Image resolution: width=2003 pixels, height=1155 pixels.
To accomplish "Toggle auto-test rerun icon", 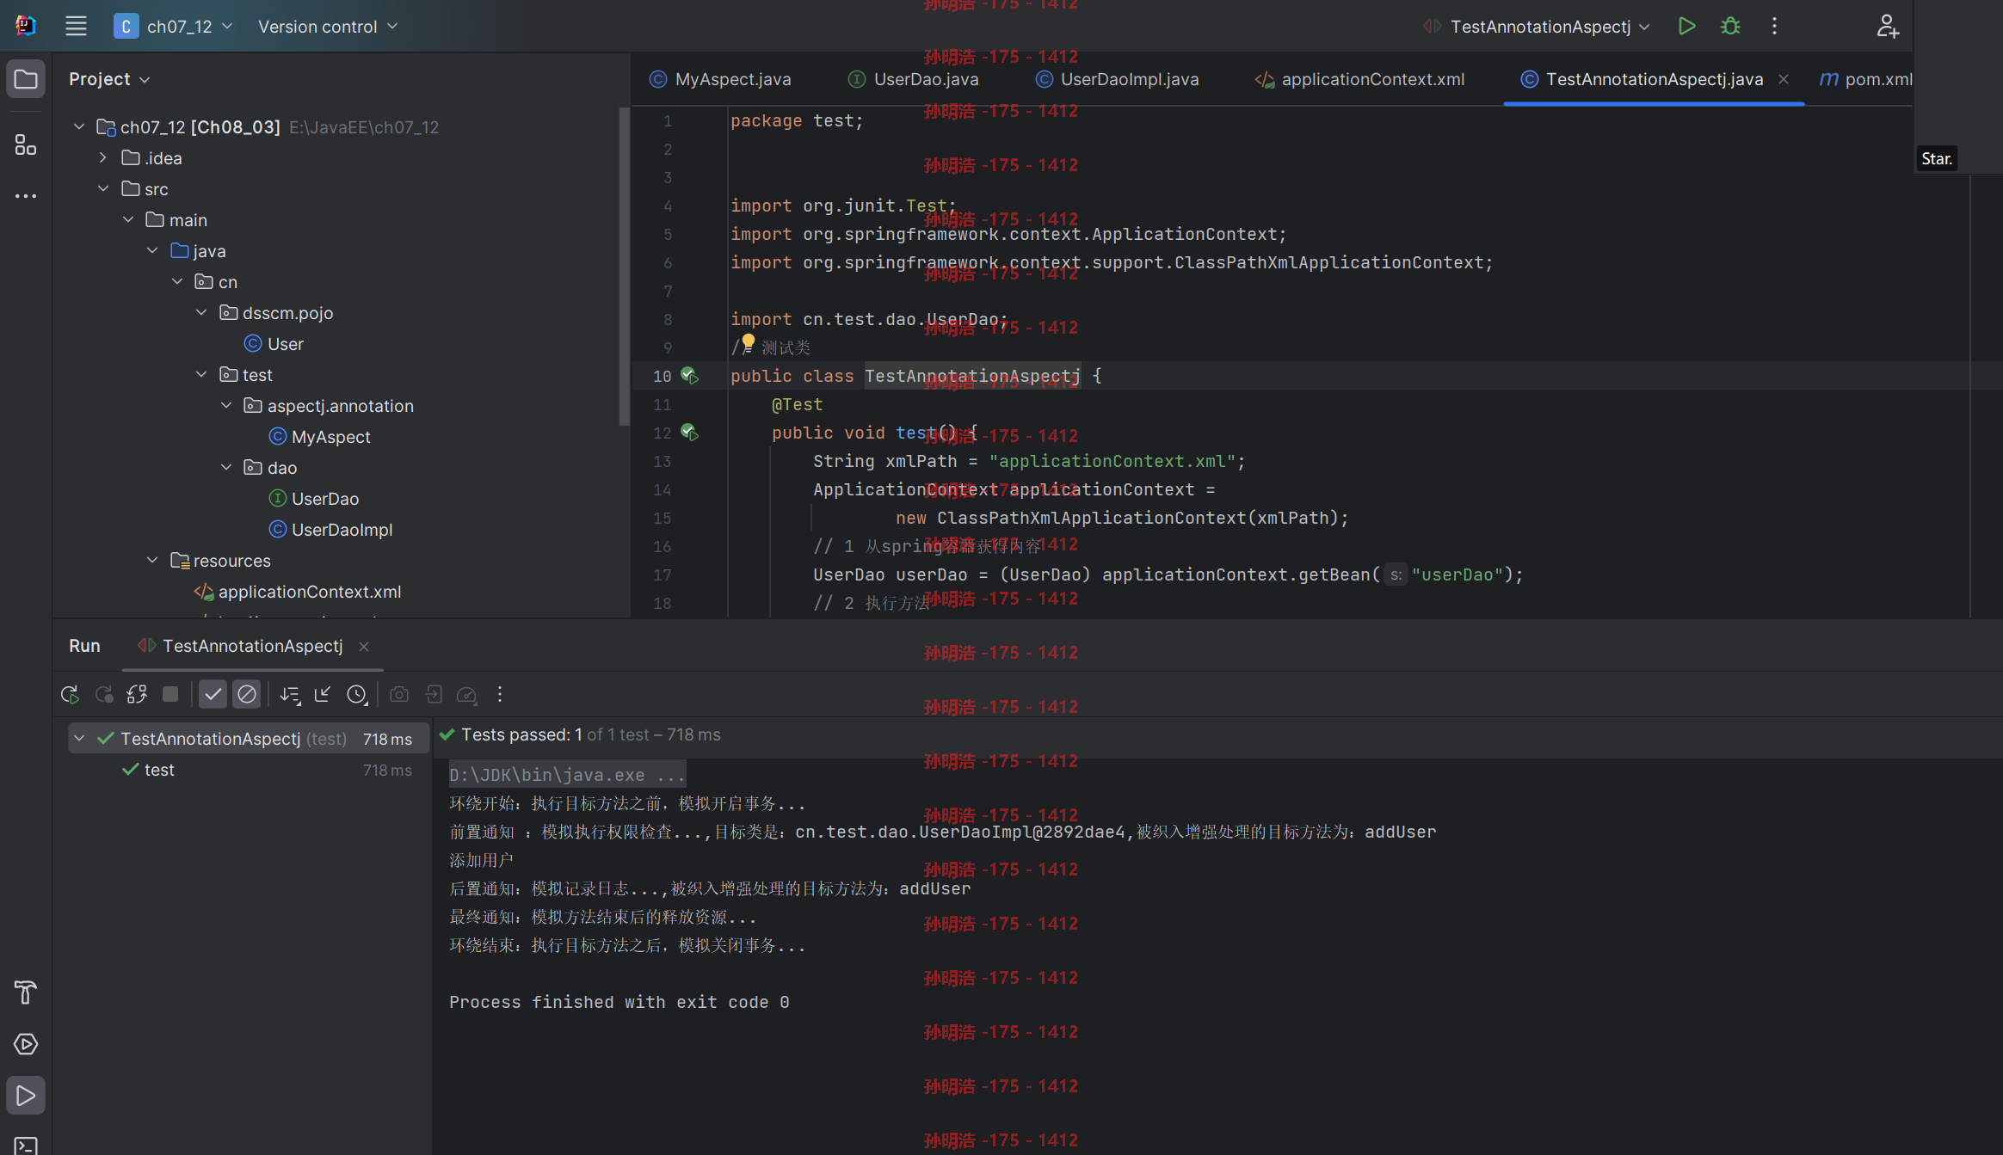I will (137, 694).
